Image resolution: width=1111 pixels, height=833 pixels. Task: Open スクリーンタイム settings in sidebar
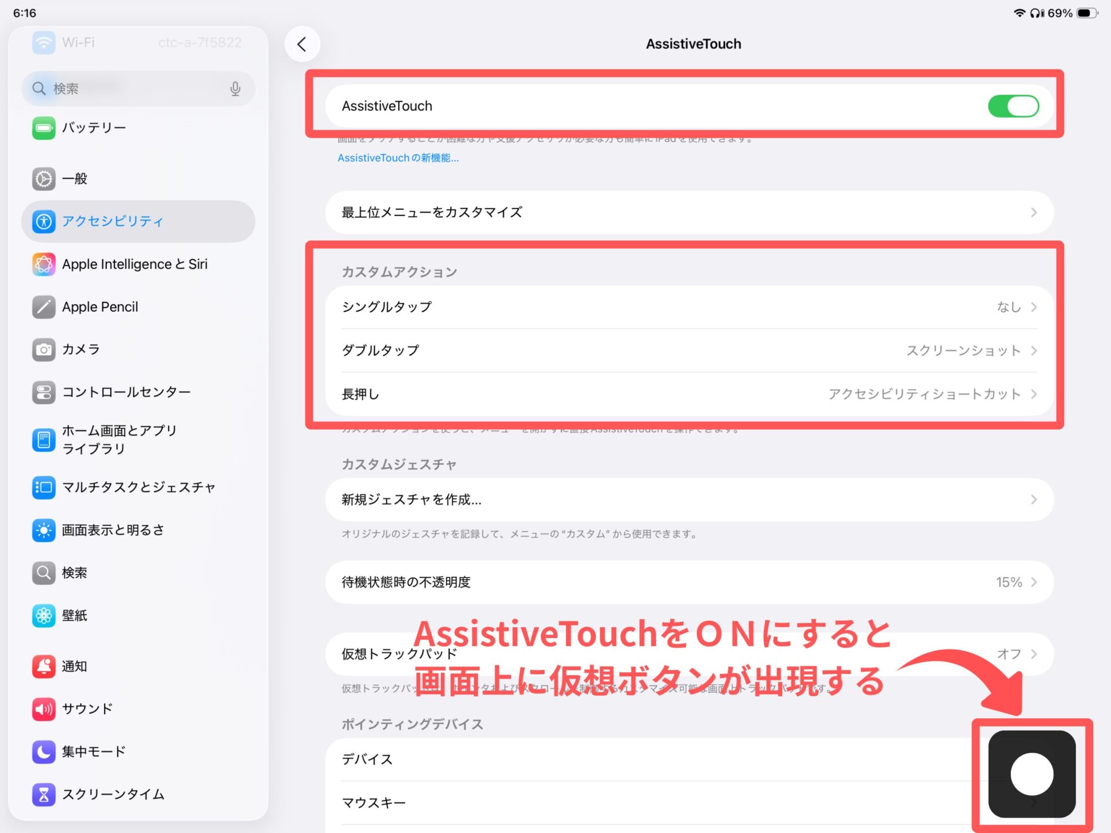[113, 794]
